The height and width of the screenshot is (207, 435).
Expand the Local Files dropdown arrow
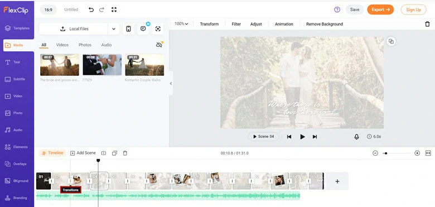click(x=114, y=29)
